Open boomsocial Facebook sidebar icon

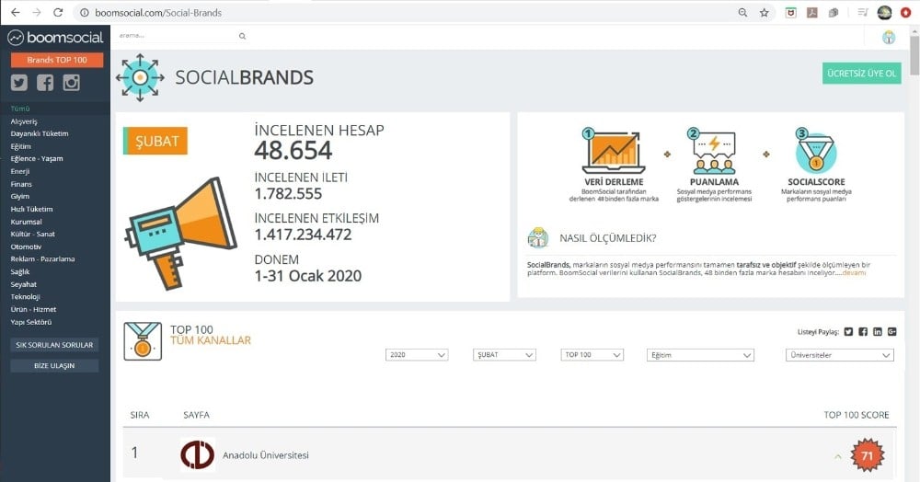pyautogui.click(x=45, y=83)
